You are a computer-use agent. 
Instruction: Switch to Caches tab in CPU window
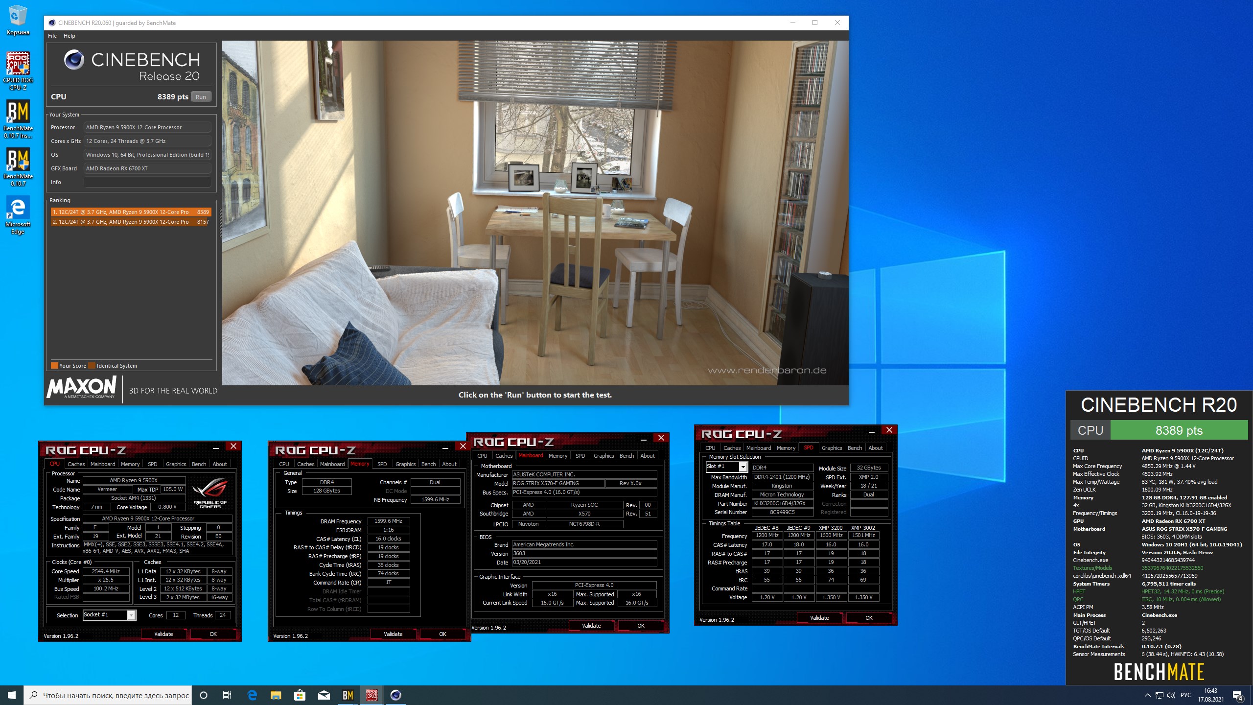pos(76,464)
